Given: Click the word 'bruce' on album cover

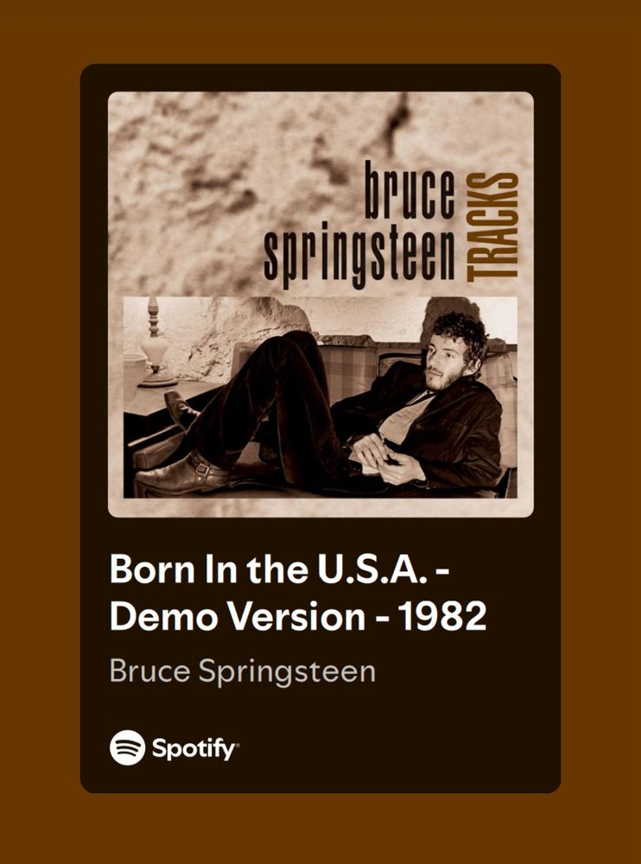Looking at the screenshot, I should coord(409,191).
